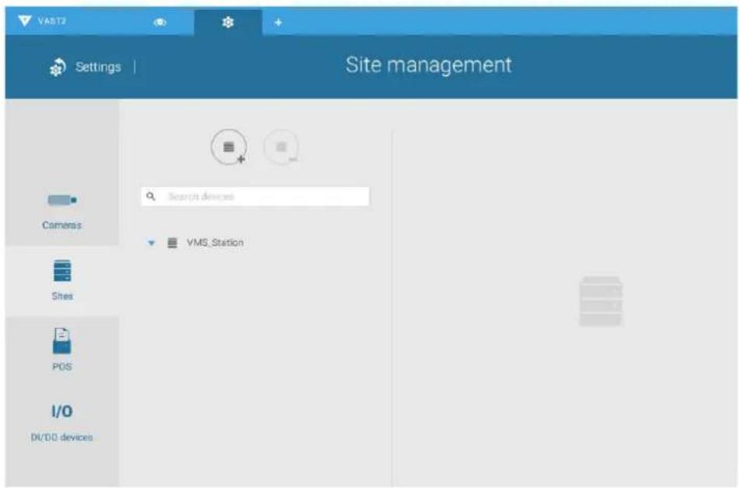This screenshot has width=739, height=488.
Task: Go back via Settings label
Action: tap(98, 67)
